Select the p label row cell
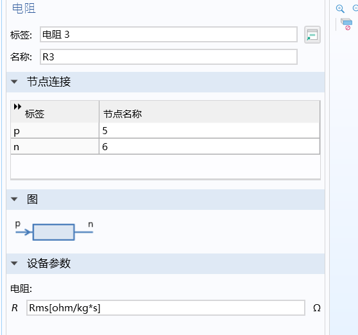This screenshot has width=358, height=335. tap(55, 131)
